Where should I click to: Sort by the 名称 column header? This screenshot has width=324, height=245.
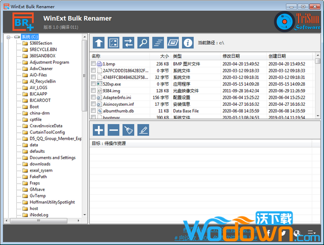coord(120,56)
